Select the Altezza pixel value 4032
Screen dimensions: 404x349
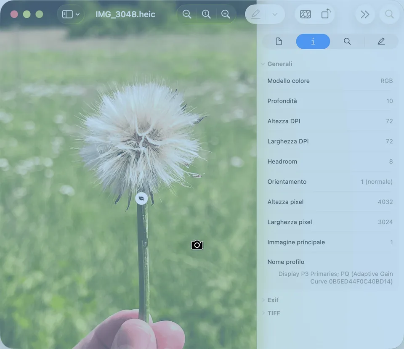pyautogui.click(x=385, y=202)
